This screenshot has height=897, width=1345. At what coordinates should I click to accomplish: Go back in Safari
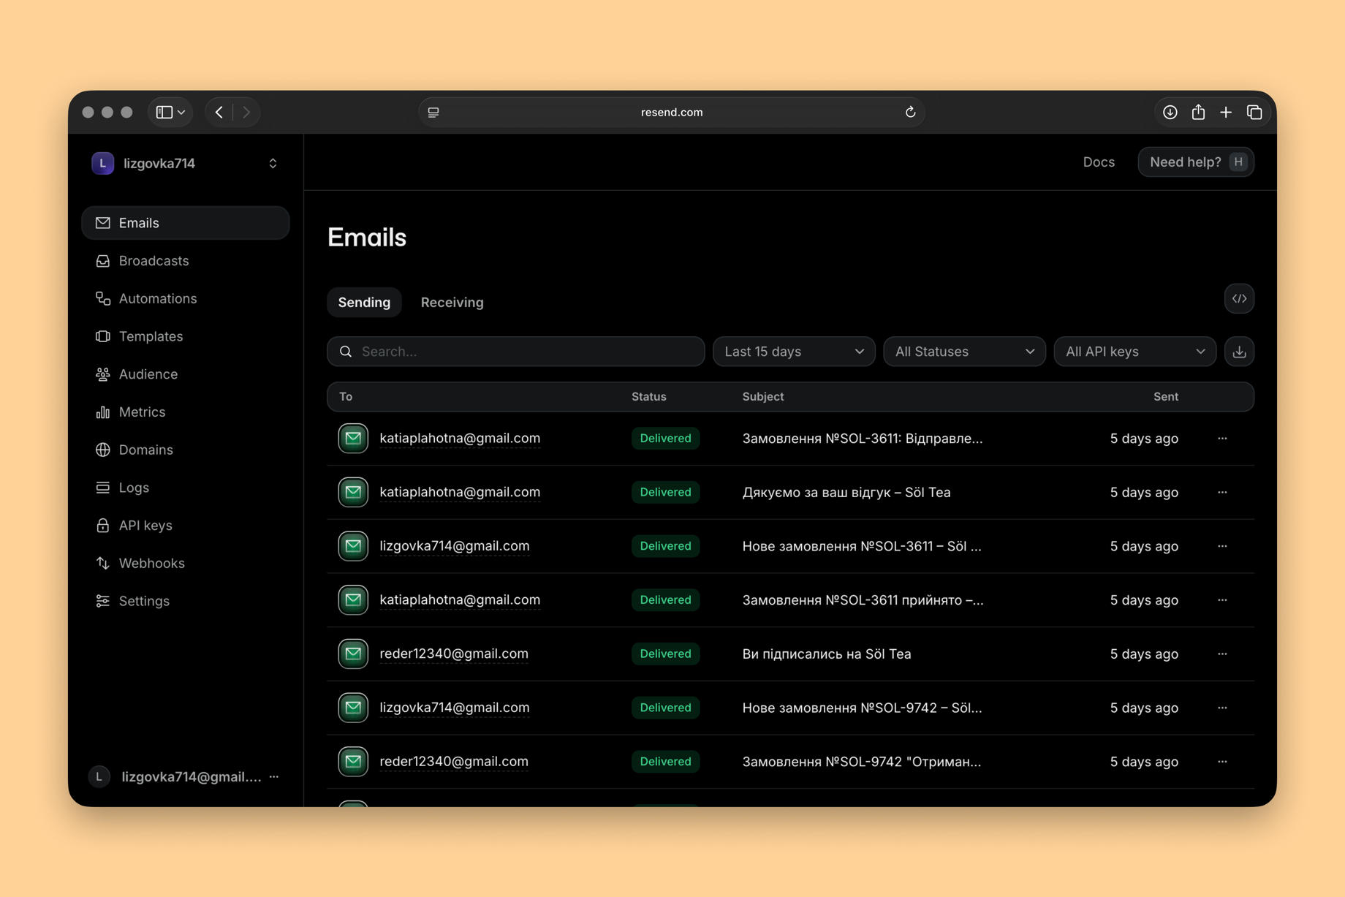pyautogui.click(x=219, y=112)
